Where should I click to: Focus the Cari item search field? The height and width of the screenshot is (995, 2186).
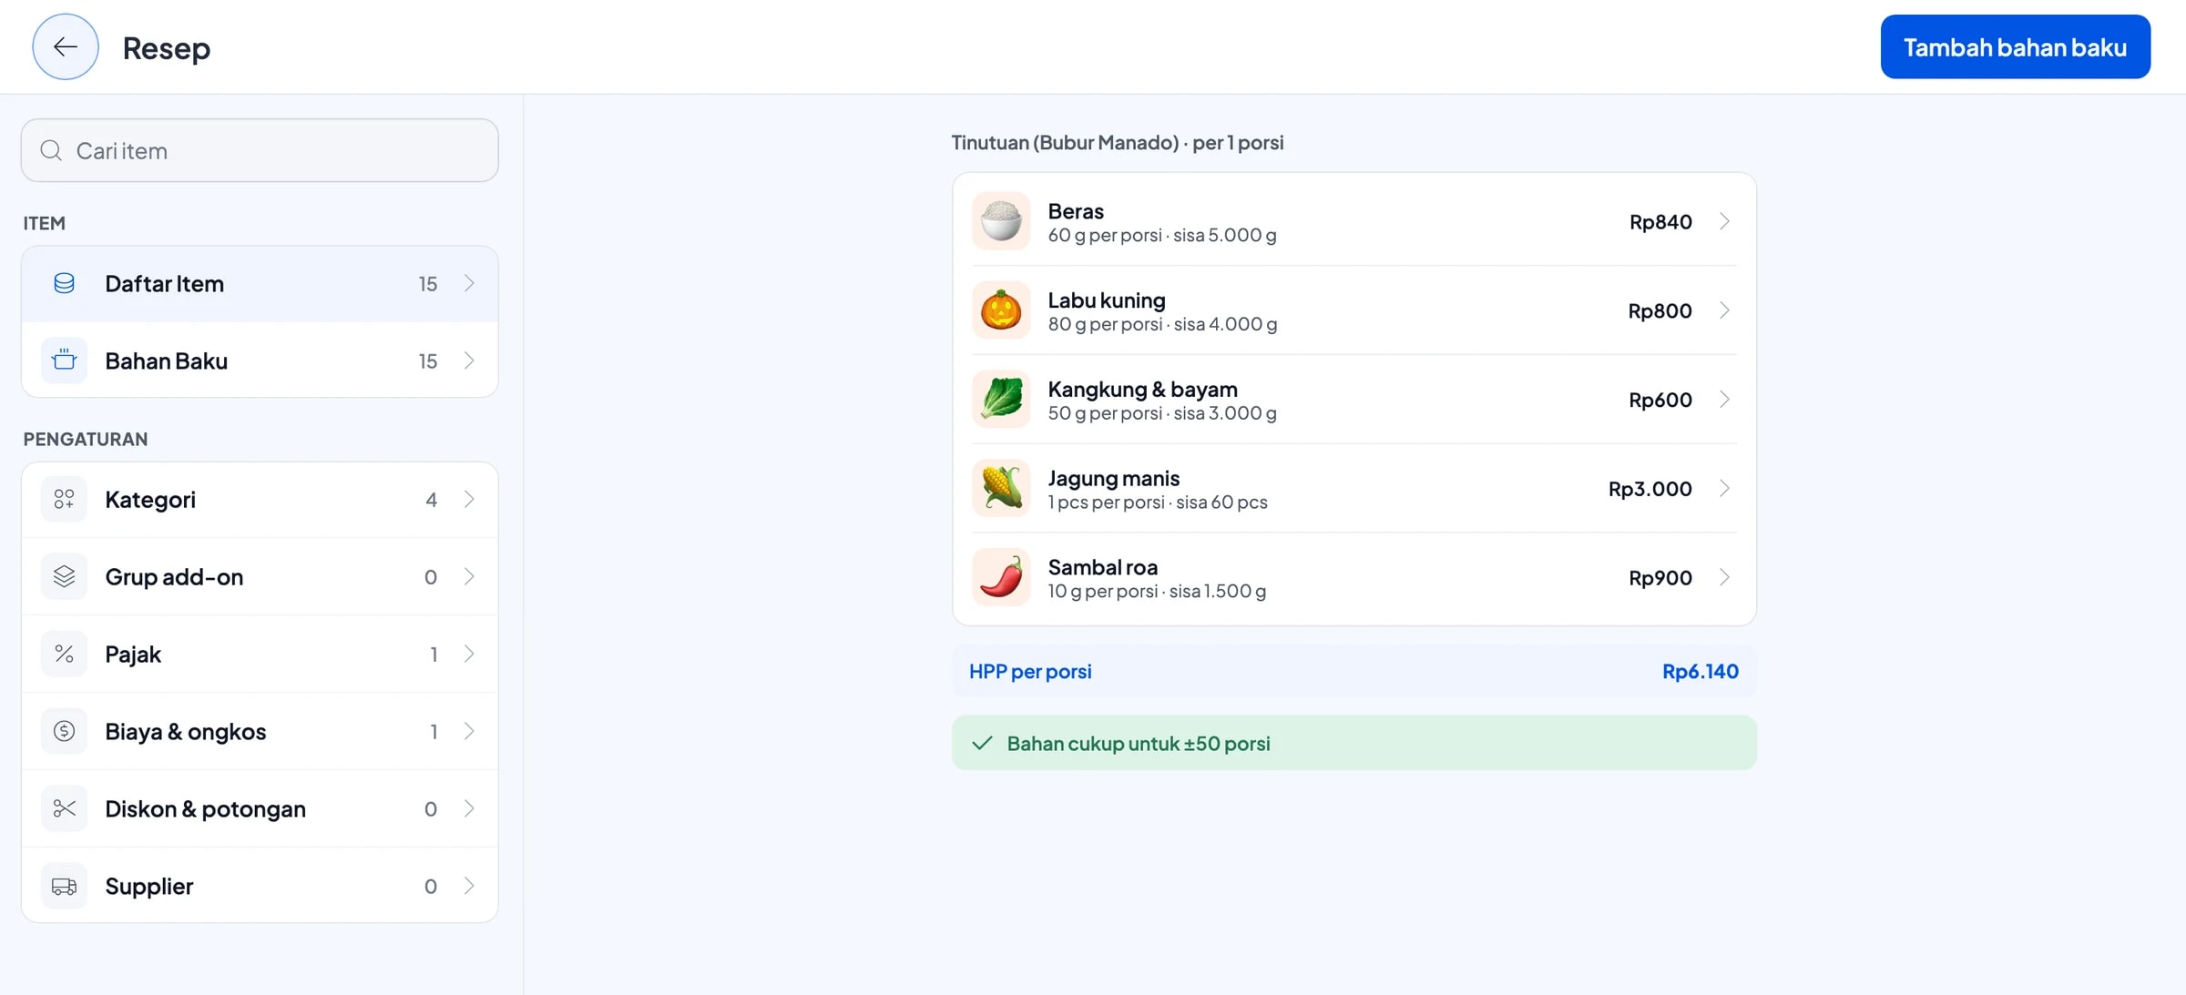coord(260,150)
